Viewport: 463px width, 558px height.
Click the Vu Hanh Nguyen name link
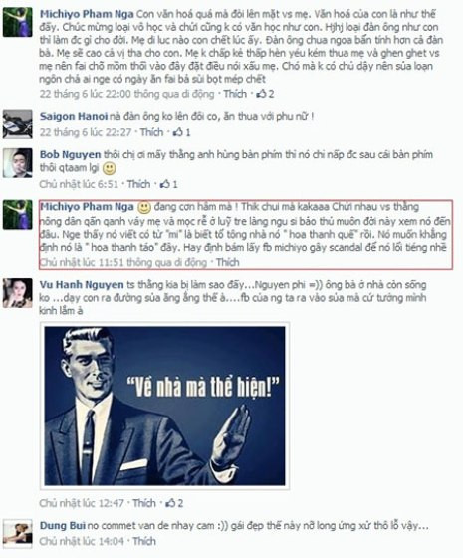pos(82,285)
